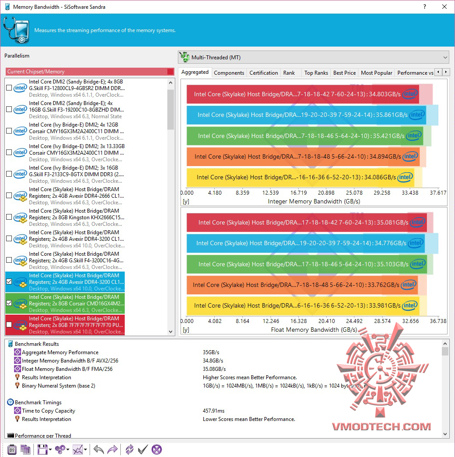Click Intel logo on 34.803GB/s red bar
The height and width of the screenshot is (457, 455).
click(x=410, y=94)
